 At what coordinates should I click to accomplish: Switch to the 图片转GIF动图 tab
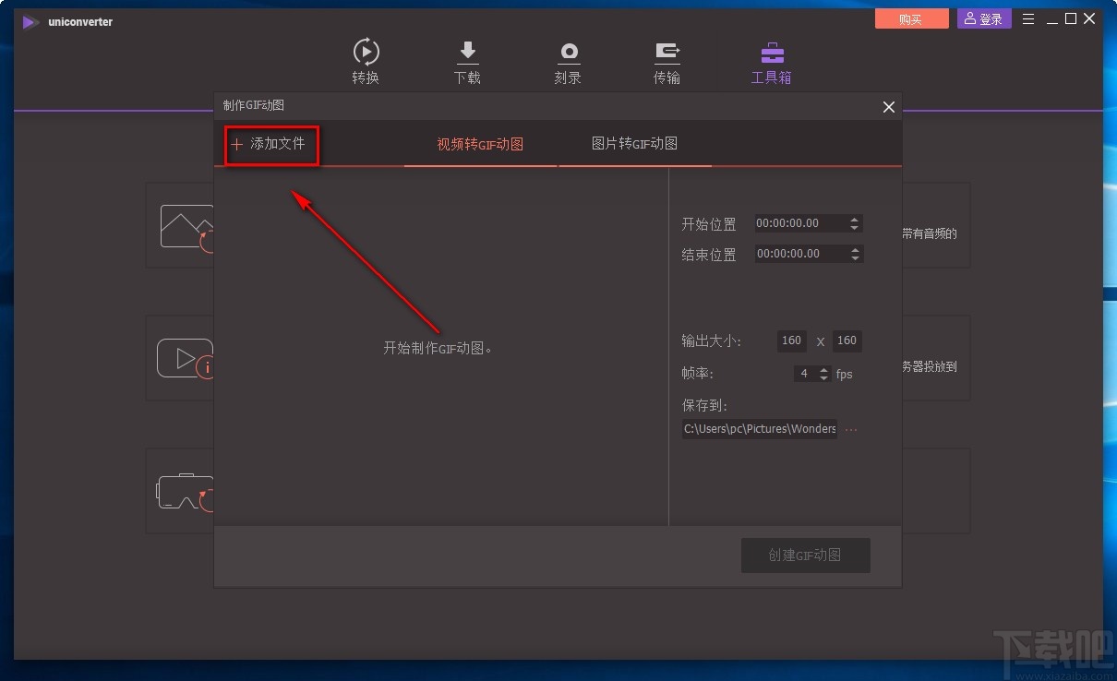click(634, 143)
